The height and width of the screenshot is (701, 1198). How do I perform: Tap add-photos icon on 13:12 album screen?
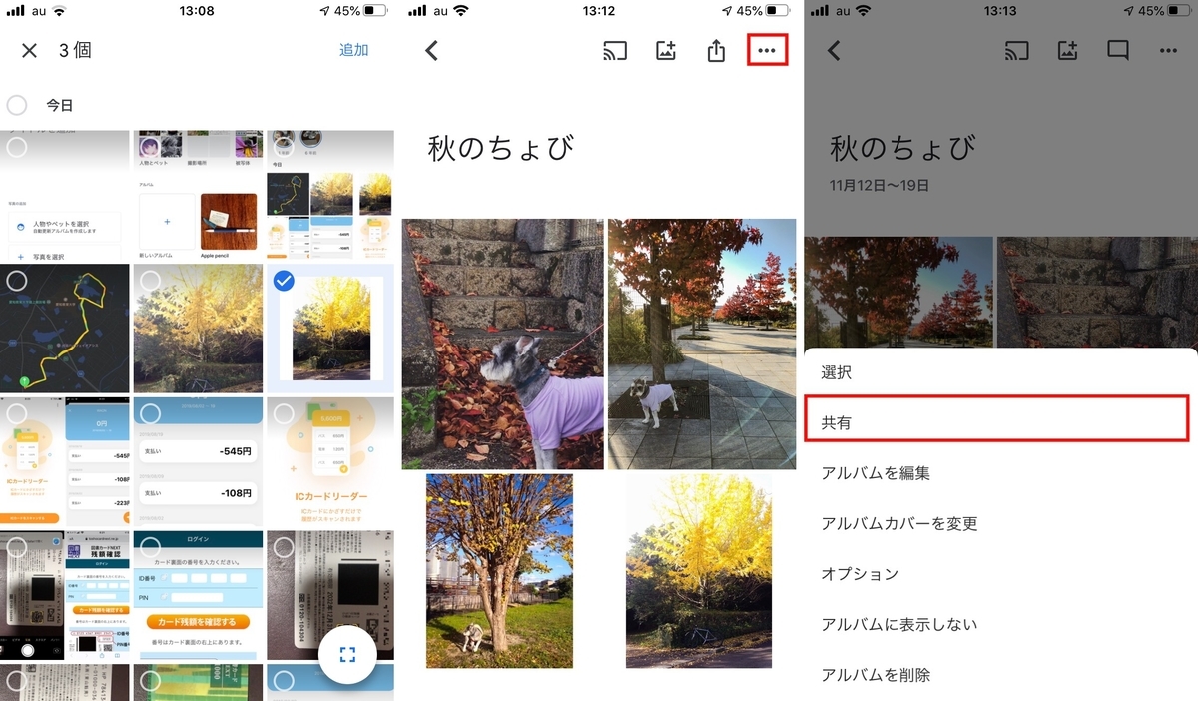666,50
